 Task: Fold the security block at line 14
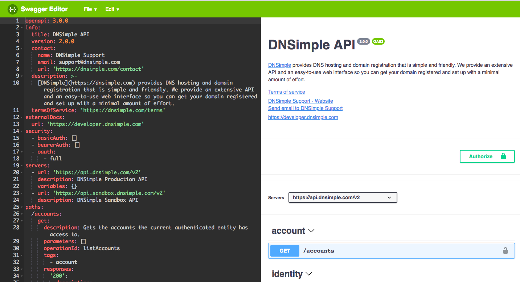pyautogui.click(x=21, y=131)
